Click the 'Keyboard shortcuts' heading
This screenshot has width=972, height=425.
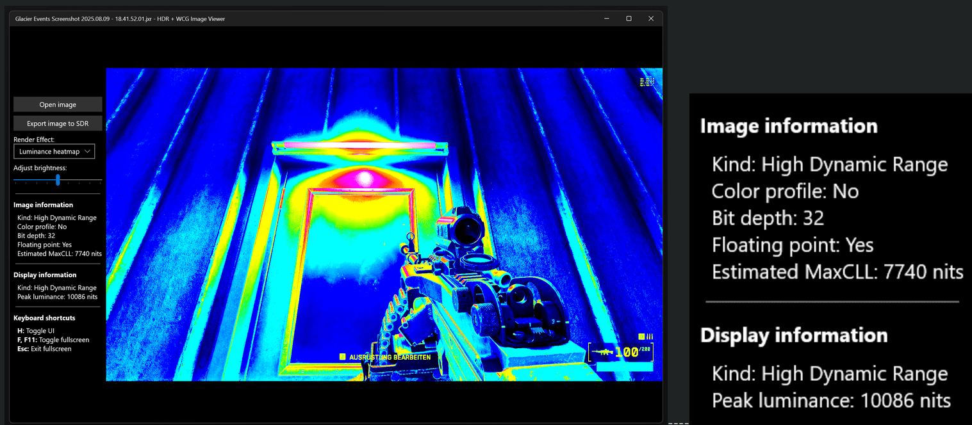[44, 318]
